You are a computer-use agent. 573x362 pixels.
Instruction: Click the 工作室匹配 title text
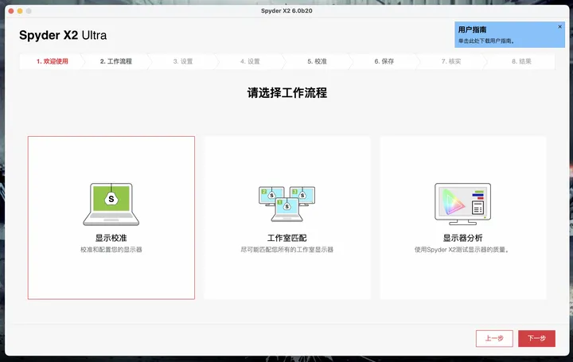286,238
